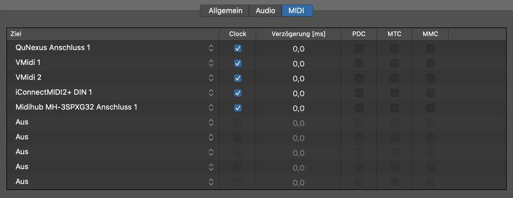The height and width of the screenshot is (198, 513).
Task: Turn off Clock for iConnectMIDI2+ DIN 1
Action: [238, 93]
